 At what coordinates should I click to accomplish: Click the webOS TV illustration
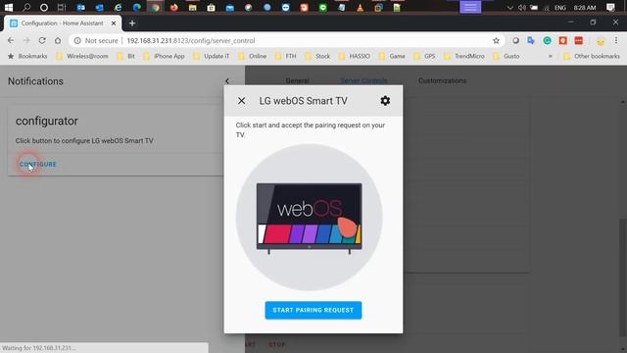(310, 218)
